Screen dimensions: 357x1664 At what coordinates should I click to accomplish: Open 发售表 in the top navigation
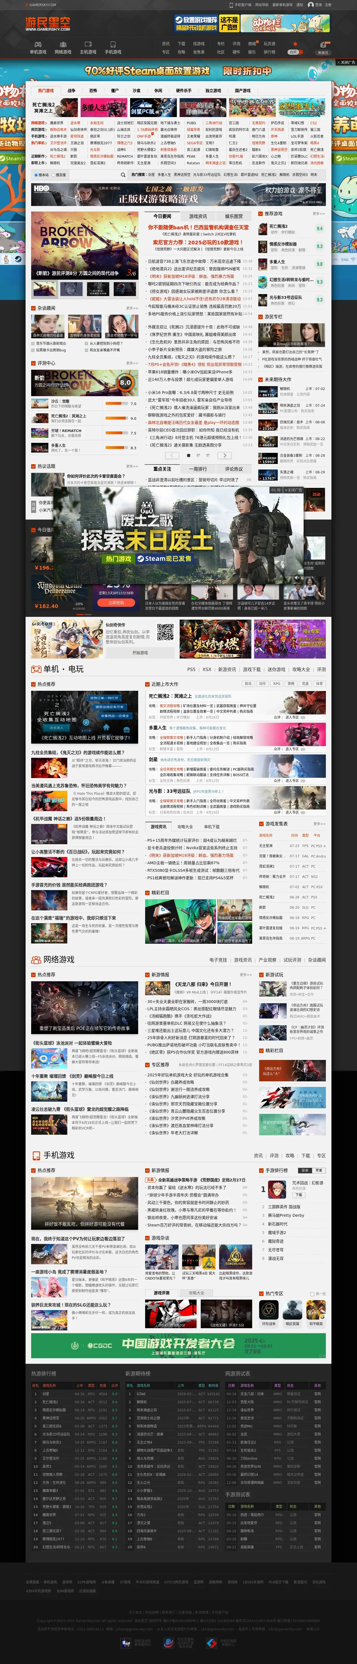(x=199, y=52)
